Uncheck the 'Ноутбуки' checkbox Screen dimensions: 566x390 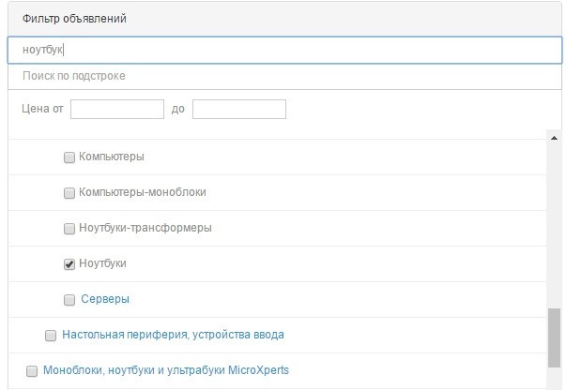69,264
